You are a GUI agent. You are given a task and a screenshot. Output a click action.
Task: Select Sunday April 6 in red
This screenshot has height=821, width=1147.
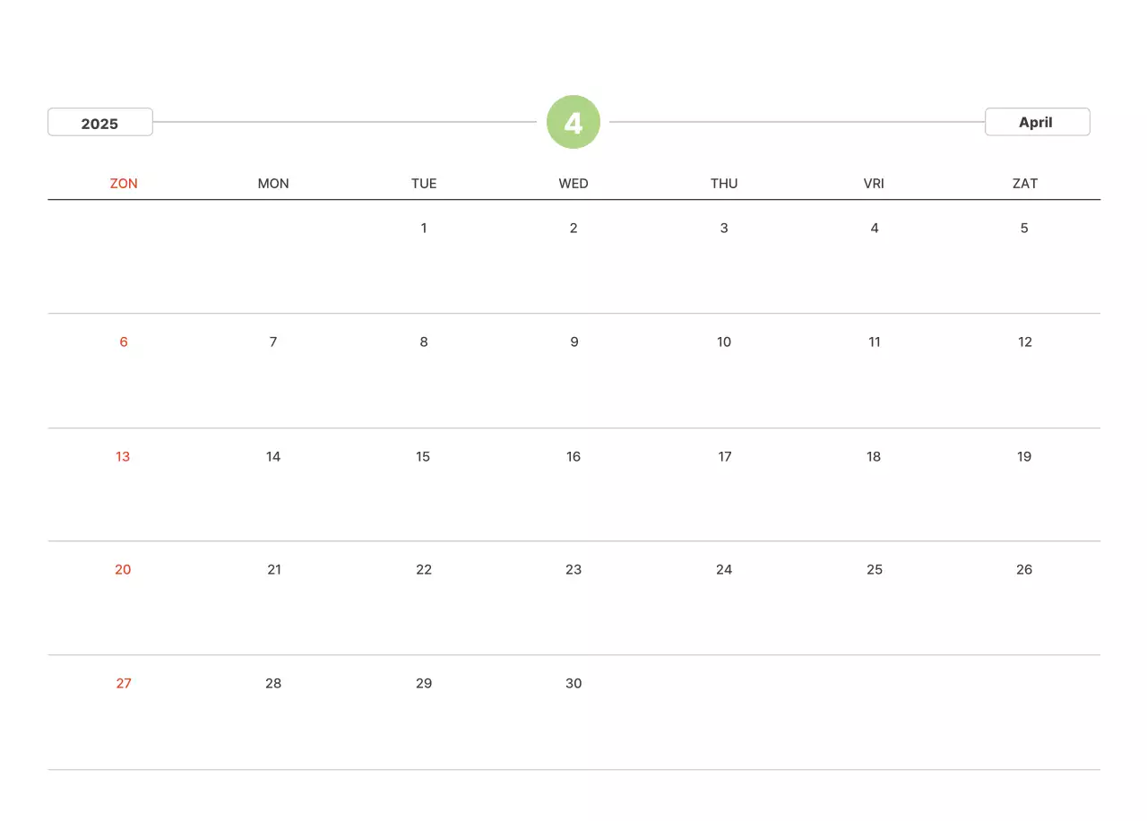coord(124,341)
